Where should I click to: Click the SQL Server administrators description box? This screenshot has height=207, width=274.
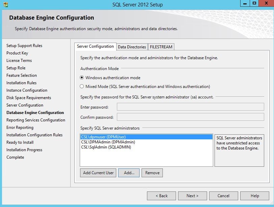[x=239, y=150]
